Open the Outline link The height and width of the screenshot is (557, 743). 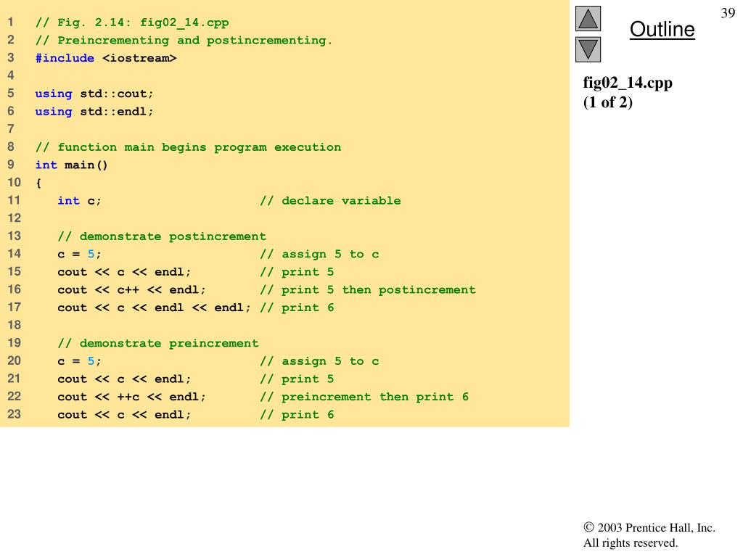662,29
